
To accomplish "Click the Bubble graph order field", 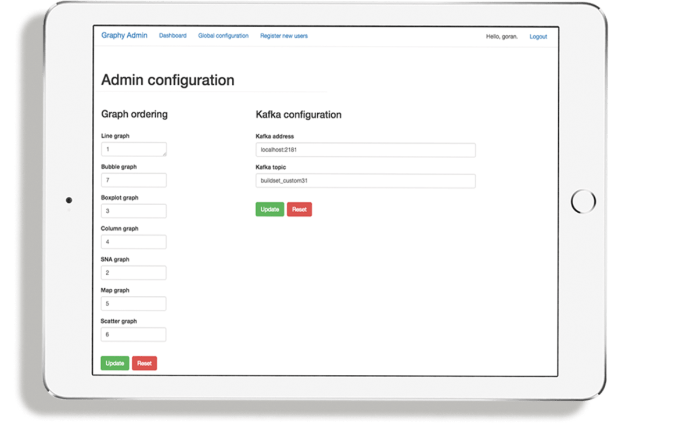I will point(133,180).
